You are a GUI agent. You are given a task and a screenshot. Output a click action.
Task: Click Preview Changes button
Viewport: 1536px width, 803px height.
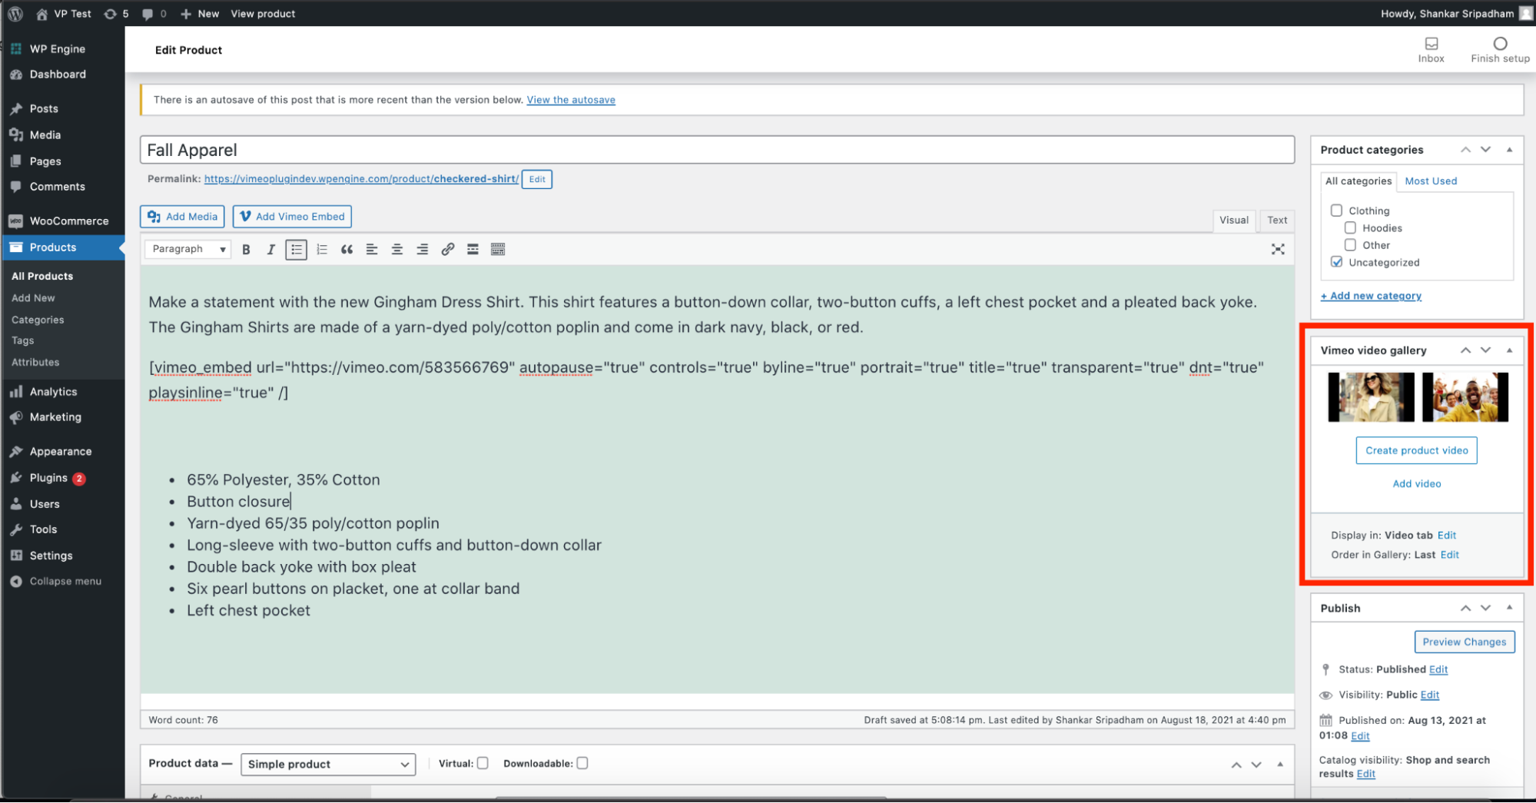[1464, 642]
